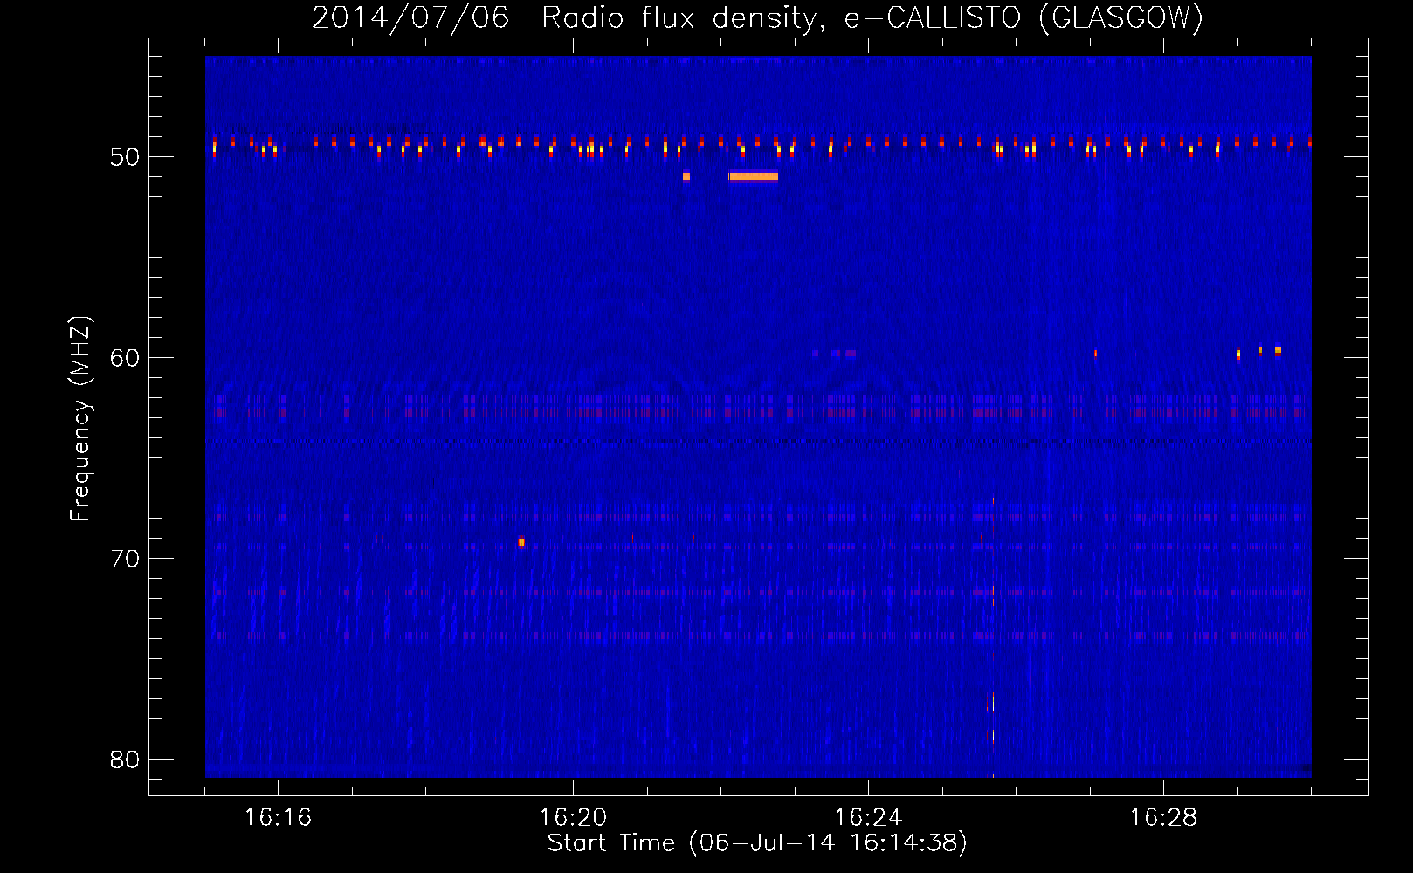1413x873 pixels.
Task: Click the white vertical streak near 77 MHz
Action: pyautogui.click(x=993, y=702)
